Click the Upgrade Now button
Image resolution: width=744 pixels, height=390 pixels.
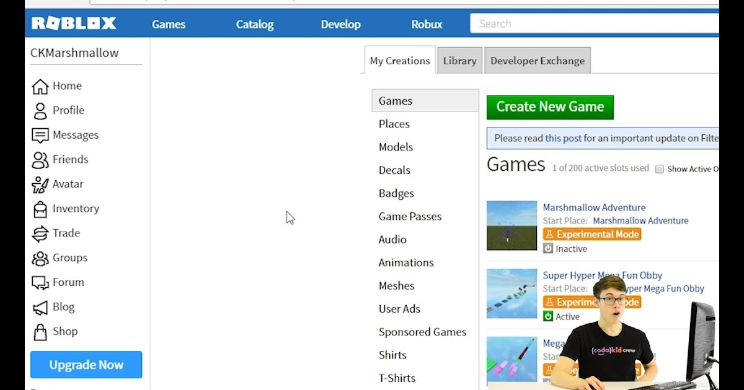point(86,365)
